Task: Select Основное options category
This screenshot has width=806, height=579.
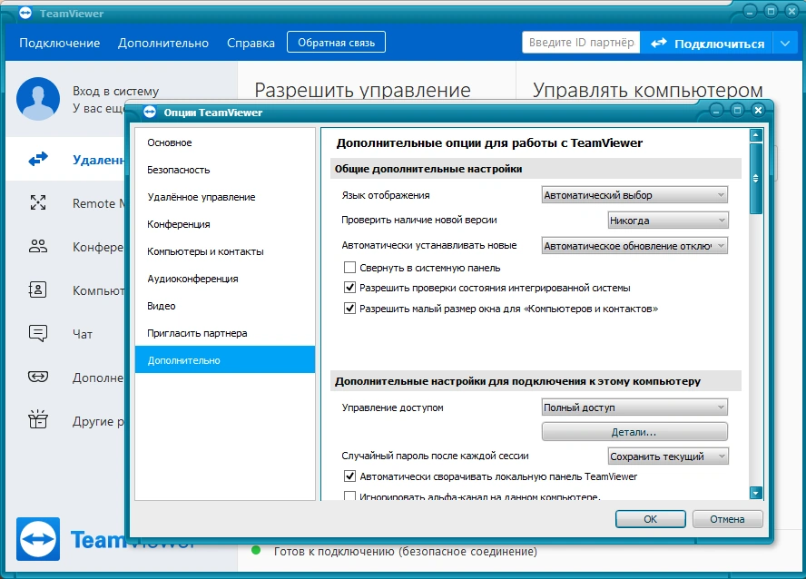Action: click(224, 142)
